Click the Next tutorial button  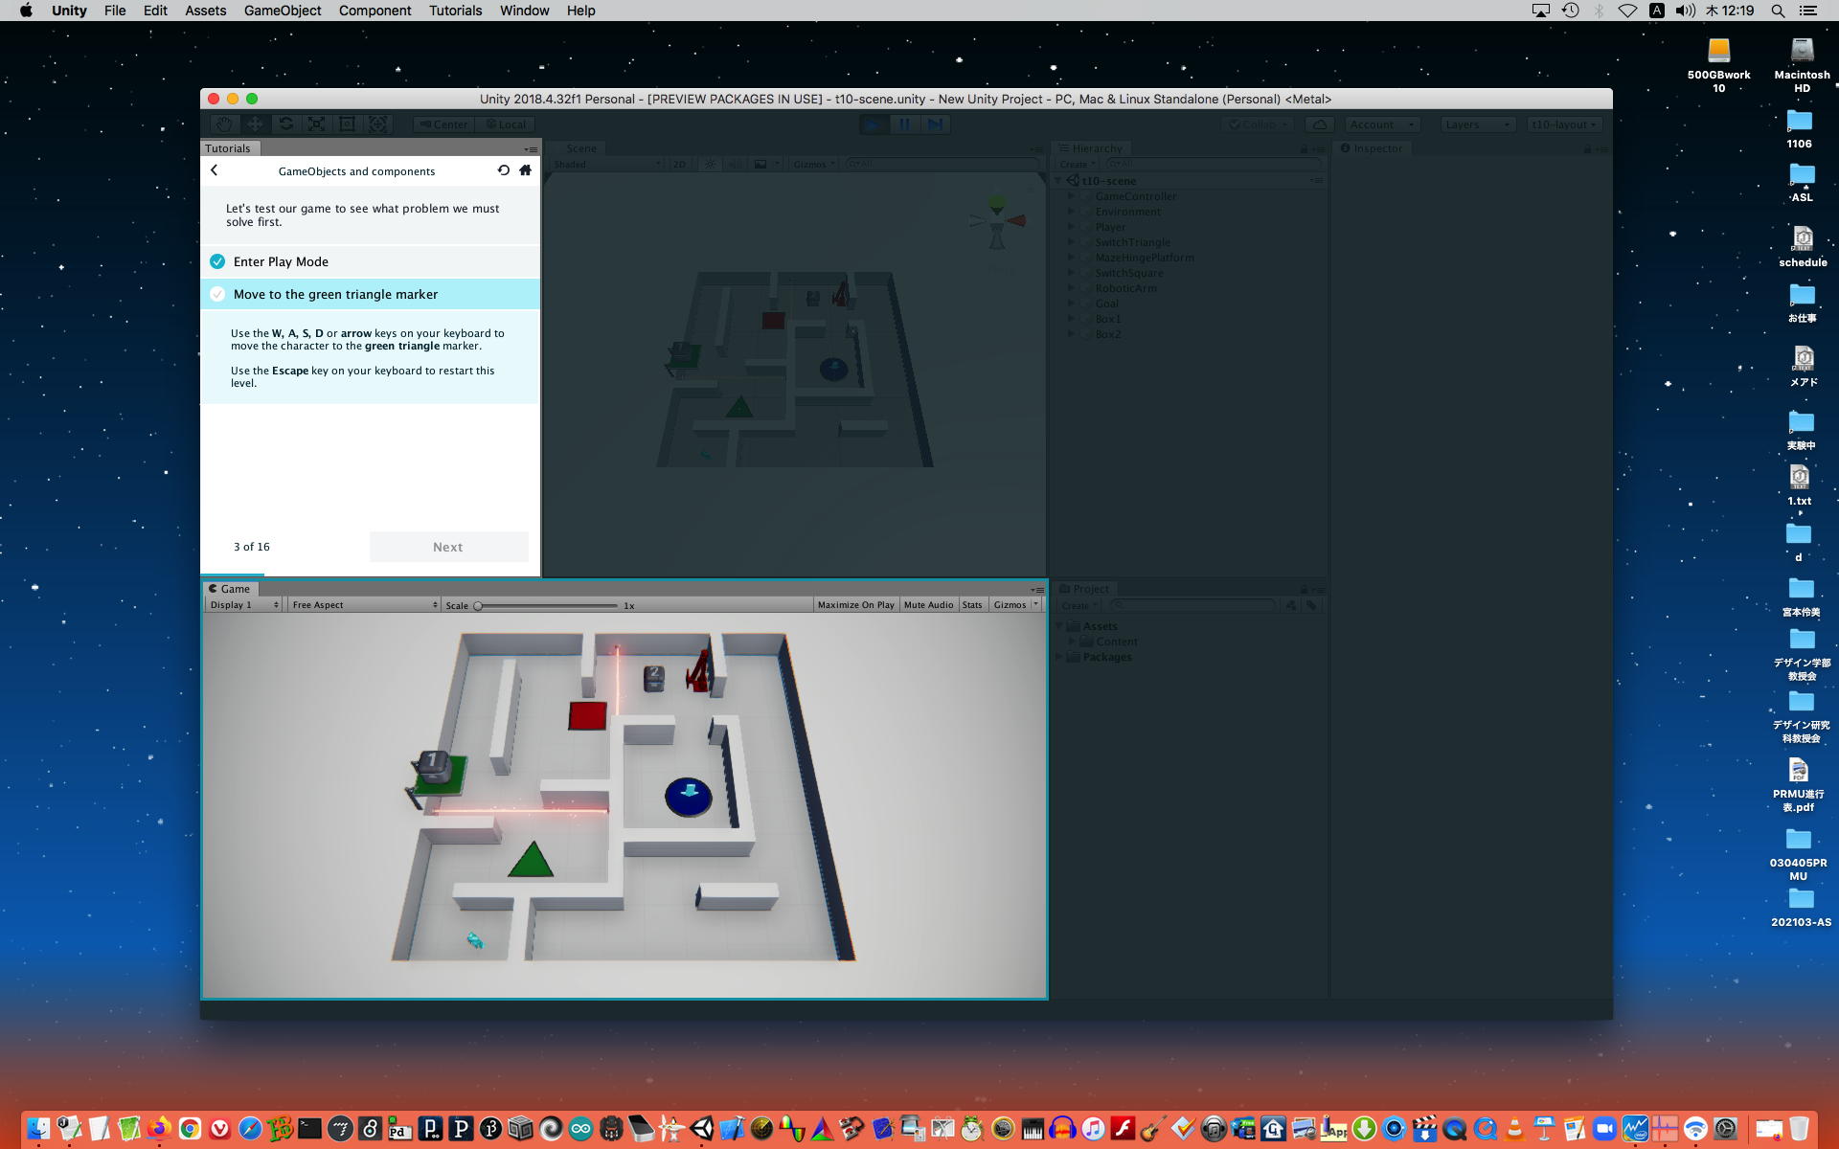click(x=448, y=547)
